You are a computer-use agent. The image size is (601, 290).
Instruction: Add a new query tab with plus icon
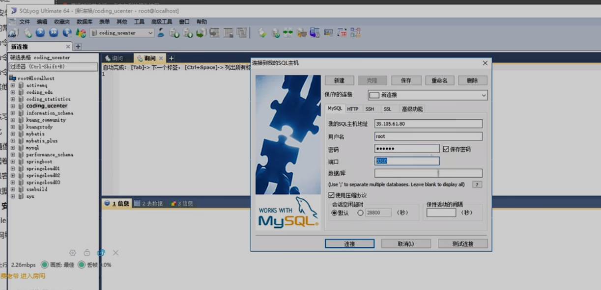point(172,58)
